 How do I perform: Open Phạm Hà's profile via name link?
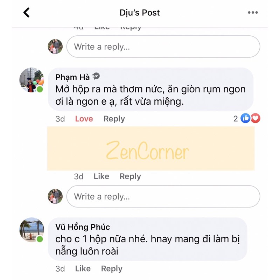tap(72, 77)
